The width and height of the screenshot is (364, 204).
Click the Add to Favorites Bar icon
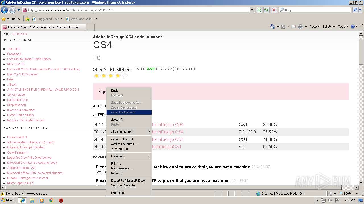pyautogui.click(x=27, y=19)
